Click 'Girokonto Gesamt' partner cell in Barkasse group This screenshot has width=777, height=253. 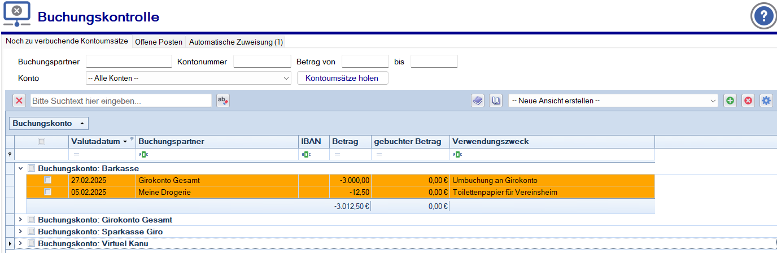click(x=217, y=180)
